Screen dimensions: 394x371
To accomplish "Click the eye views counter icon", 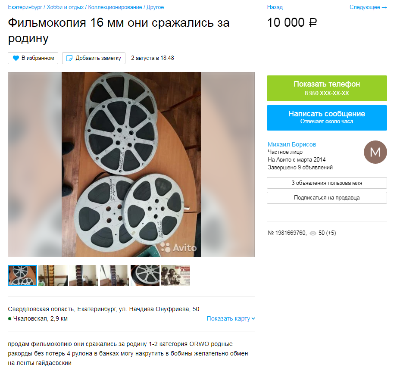I will click(313, 233).
